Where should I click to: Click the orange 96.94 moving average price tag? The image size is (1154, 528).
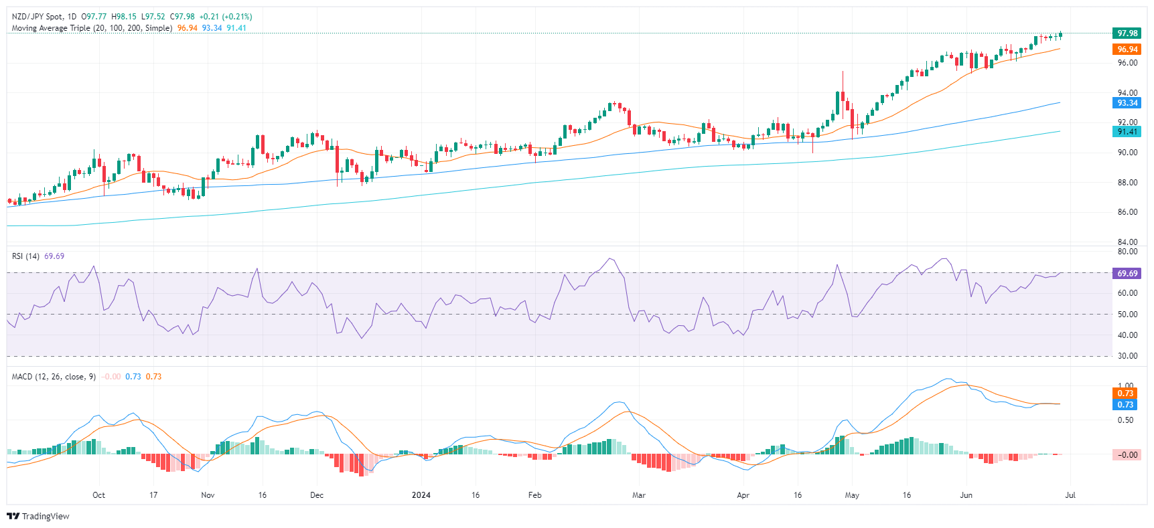pos(1127,50)
